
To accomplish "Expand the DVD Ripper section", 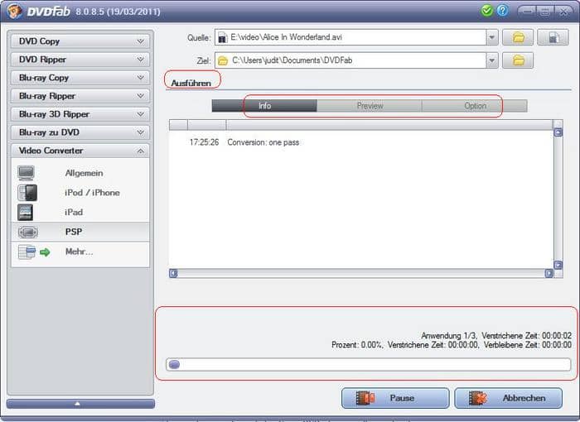I will coord(80,60).
